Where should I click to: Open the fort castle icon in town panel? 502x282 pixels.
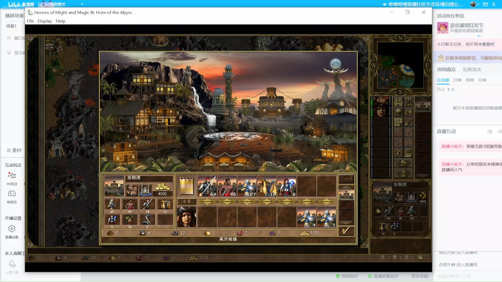coord(145,190)
